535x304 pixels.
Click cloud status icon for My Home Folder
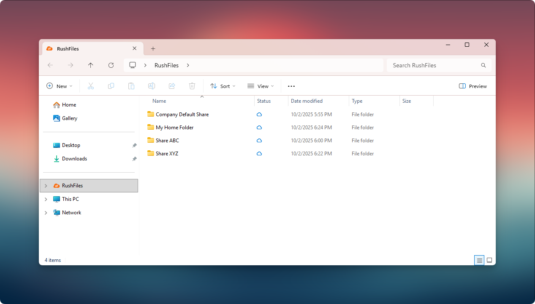tap(259, 128)
